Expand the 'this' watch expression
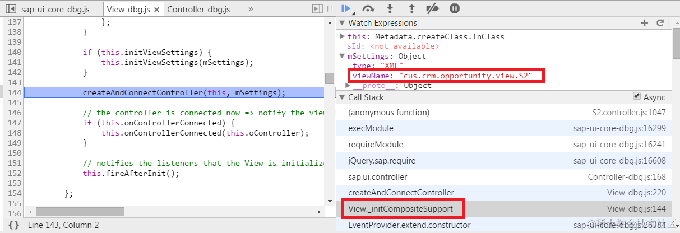This screenshot has height=233, width=680. pos(343,36)
